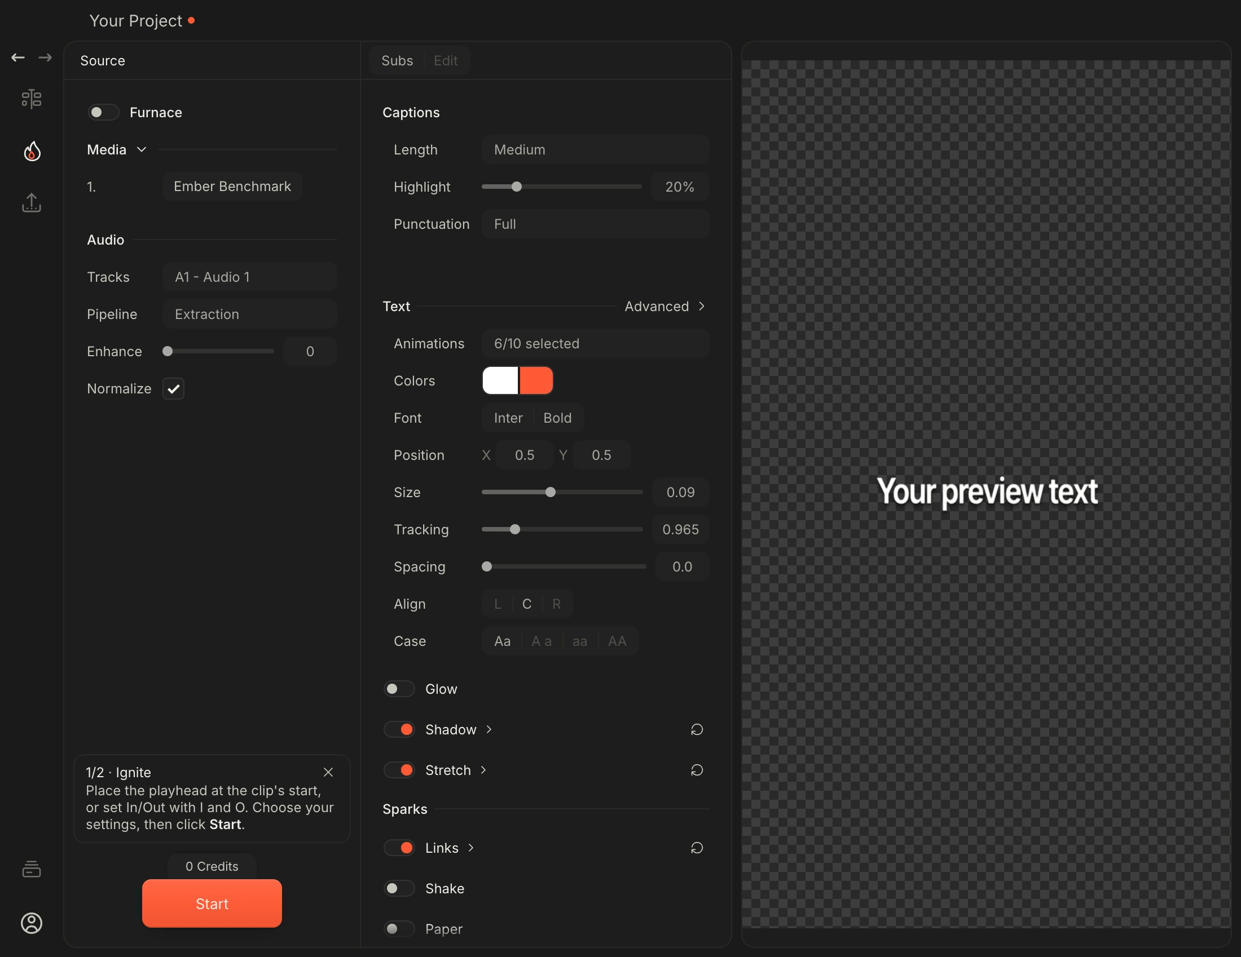Image resolution: width=1241 pixels, height=957 pixels.
Task: Expand the Stretch options chevron
Action: coord(483,770)
